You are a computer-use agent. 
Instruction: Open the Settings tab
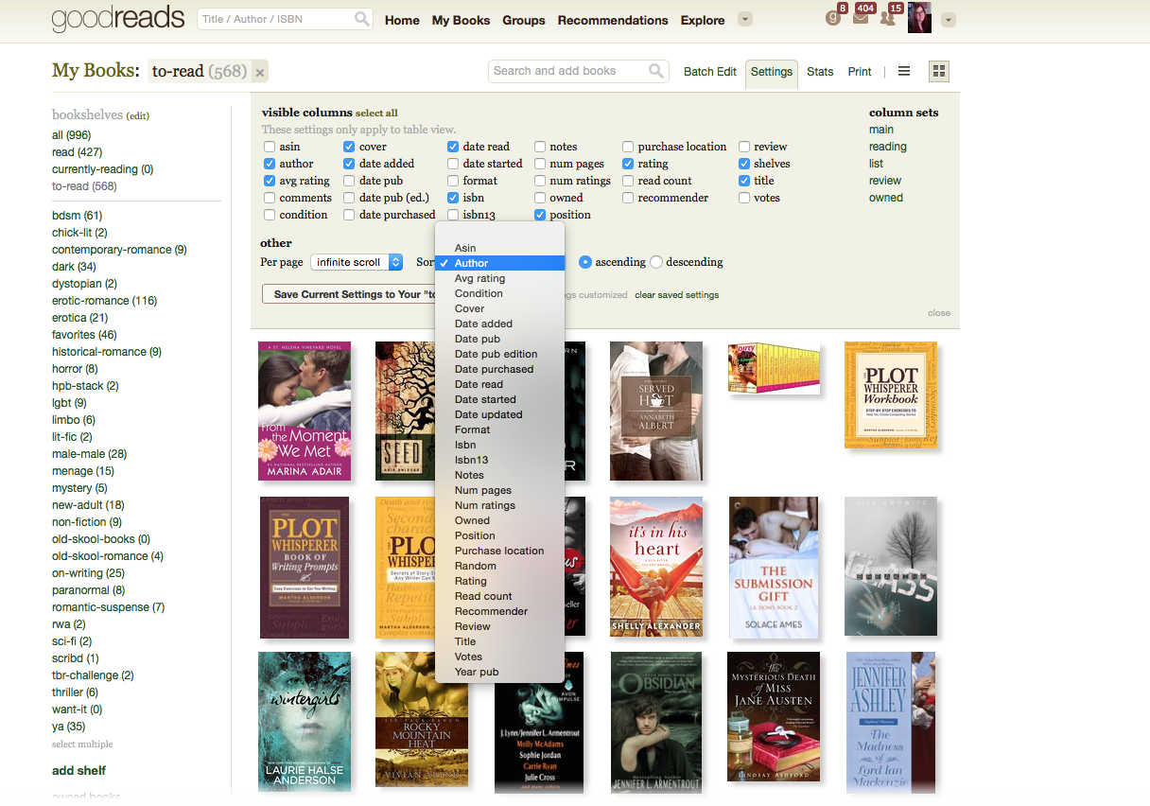click(772, 72)
